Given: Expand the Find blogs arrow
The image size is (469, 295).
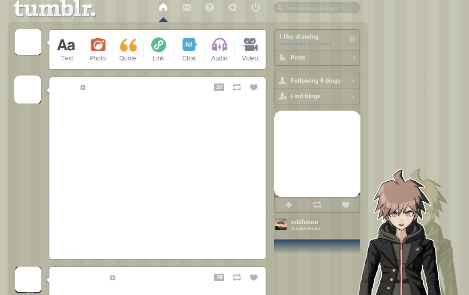Looking at the screenshot, I should click(353, 96).
